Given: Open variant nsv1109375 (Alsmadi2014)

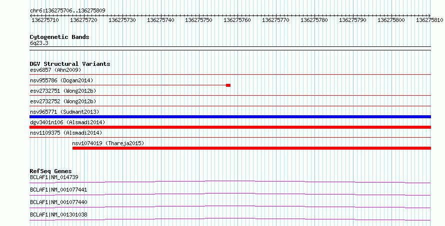Looking at the screenshot, I should coord(66,133).
